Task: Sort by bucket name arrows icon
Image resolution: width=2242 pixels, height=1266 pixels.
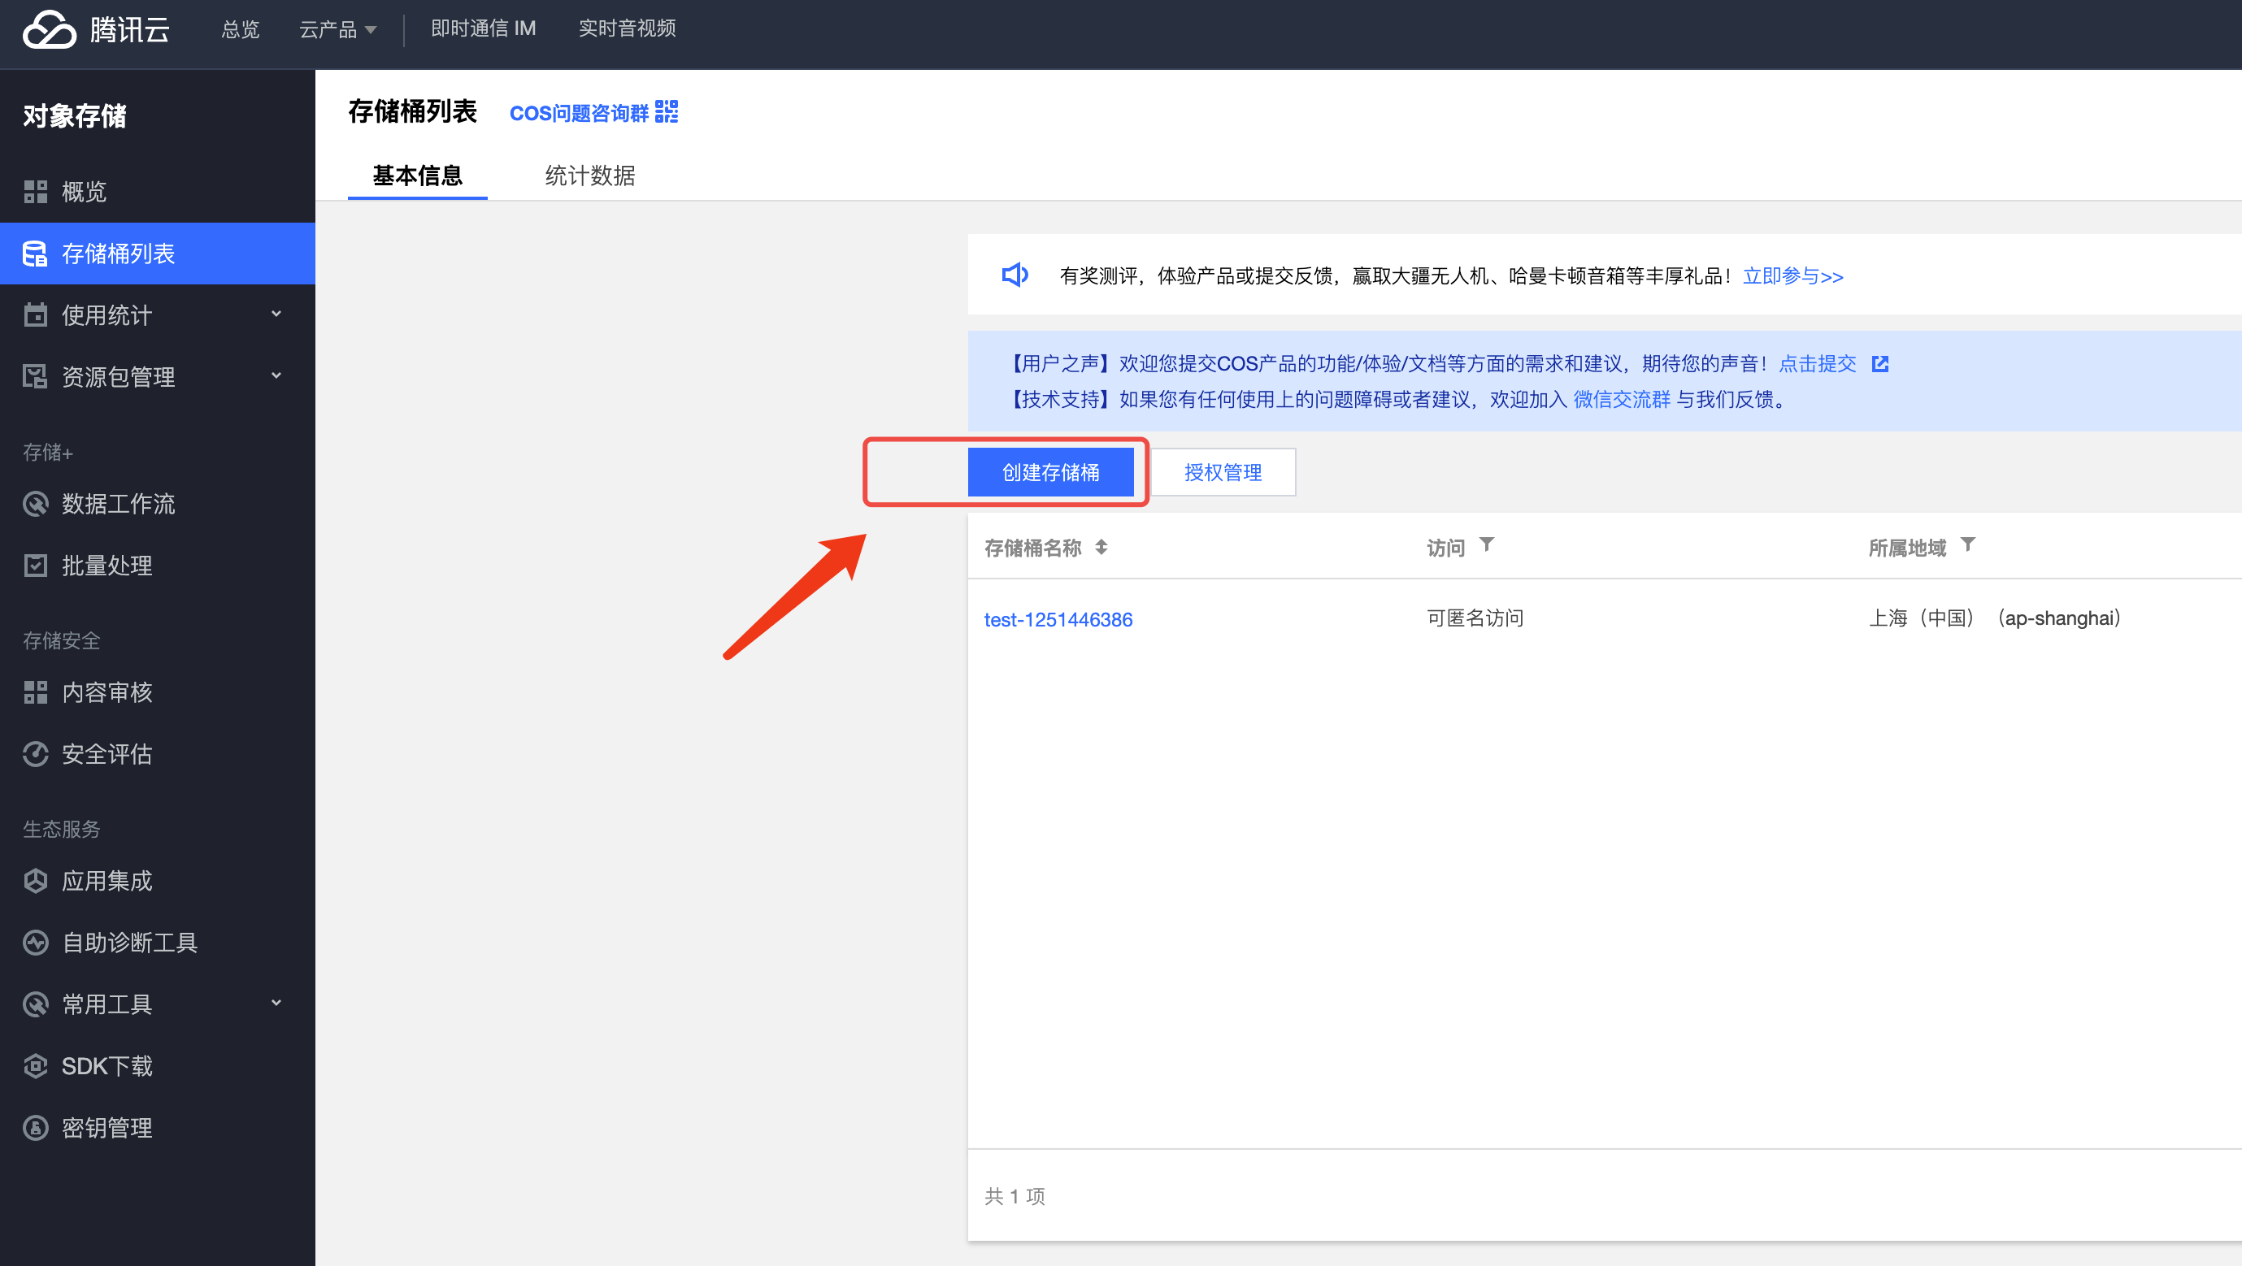Action: [x=1101, y=548]
